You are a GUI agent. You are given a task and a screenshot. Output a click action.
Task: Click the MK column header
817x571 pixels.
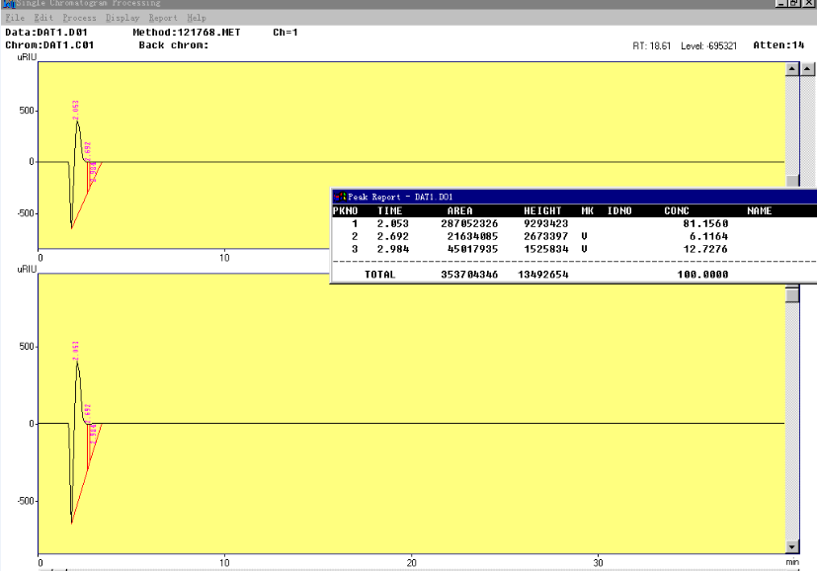pos(587,211)
